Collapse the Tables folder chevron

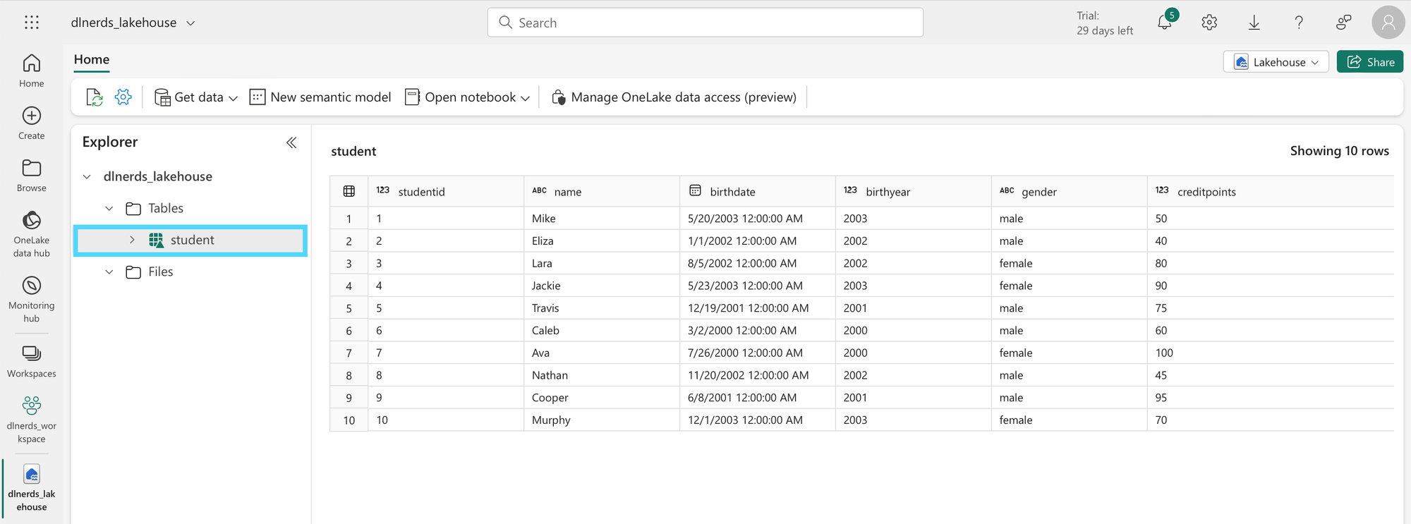pos(109,208)
